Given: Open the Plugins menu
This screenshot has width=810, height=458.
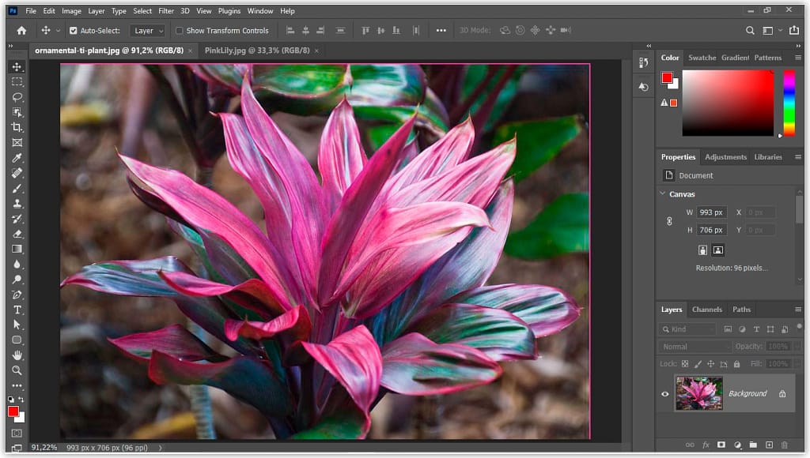Looking at the screenshot, I should (229, 11).
